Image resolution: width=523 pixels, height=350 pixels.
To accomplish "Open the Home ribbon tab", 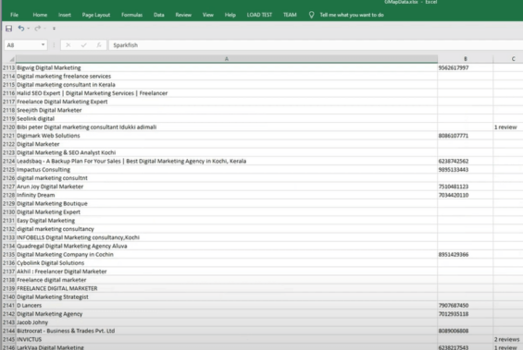I will coord(40,15).
